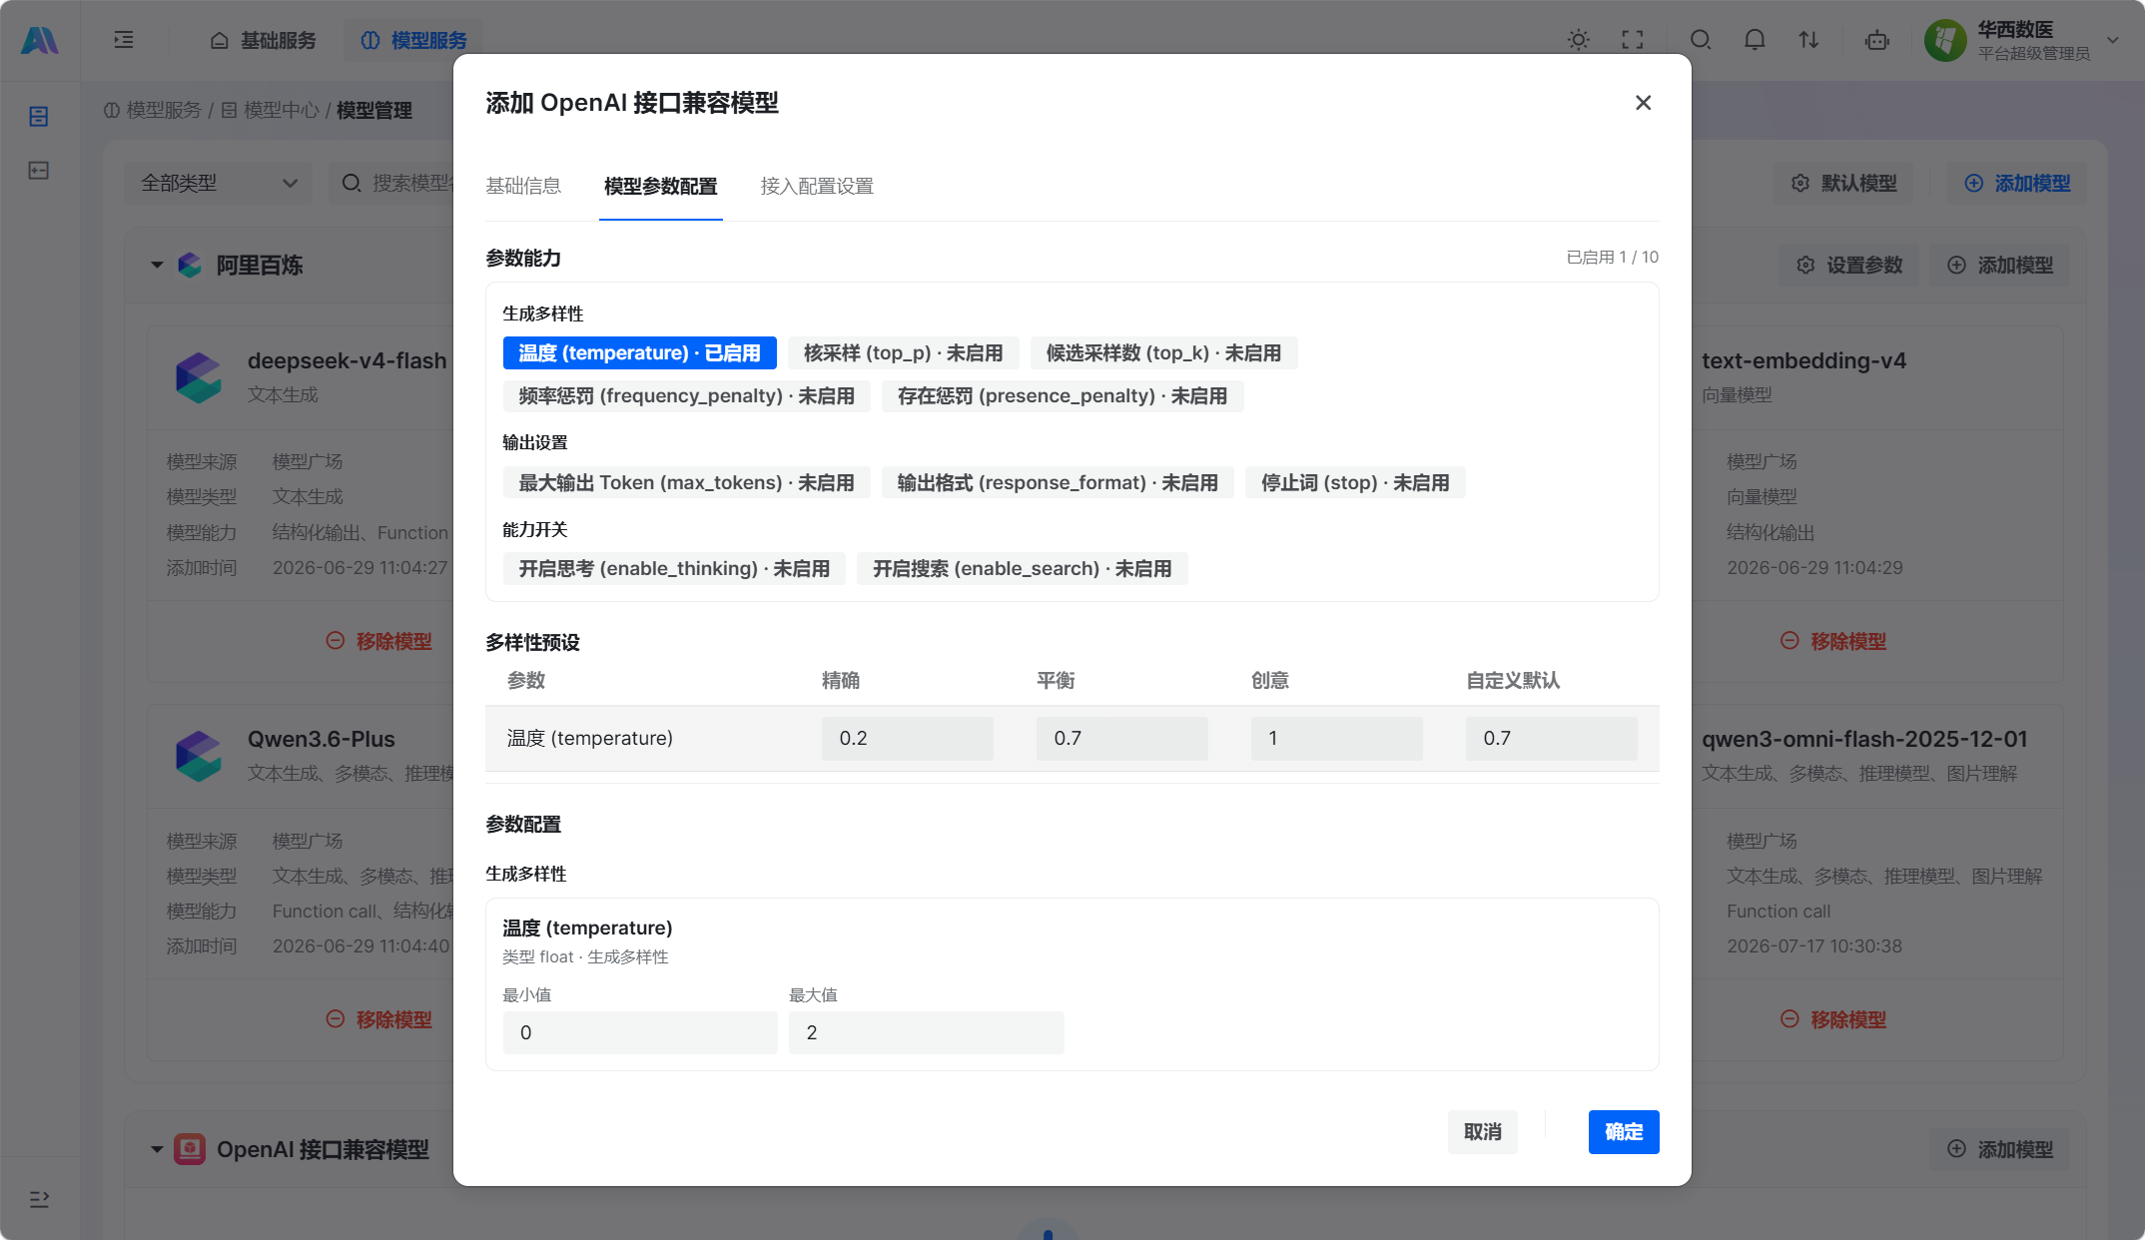
Task: Click 确定 to confirm the dialog
Action: (1624, 1132)
